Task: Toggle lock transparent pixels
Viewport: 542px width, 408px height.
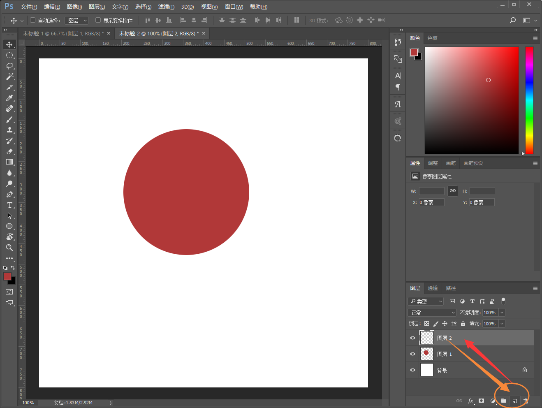Action: pyautogui.click(x=426, y=324)
